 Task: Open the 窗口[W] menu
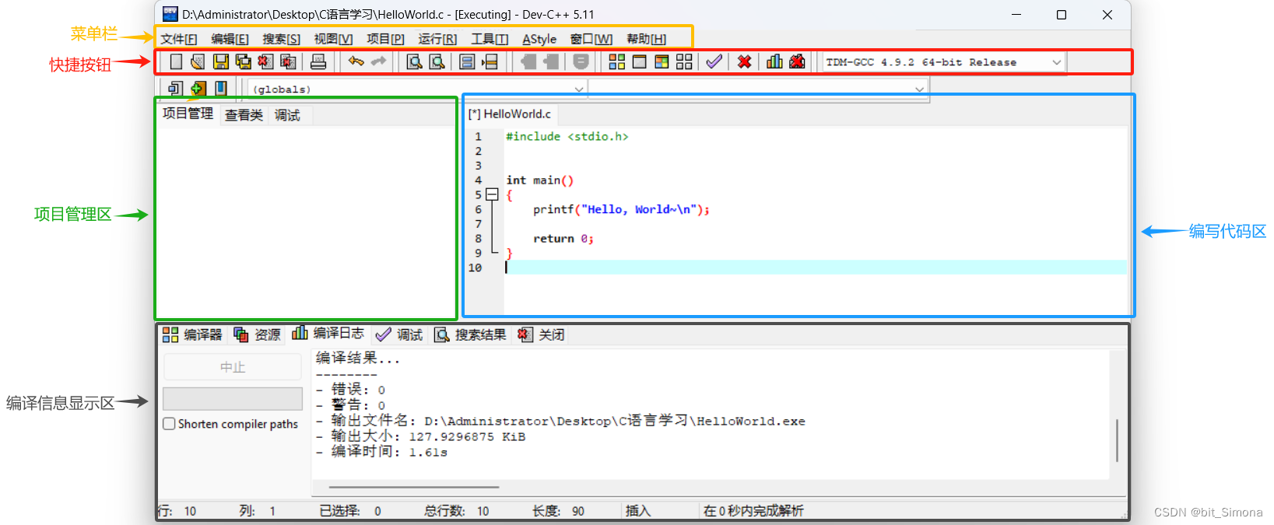pyautogui.click(x=591, y=39)
